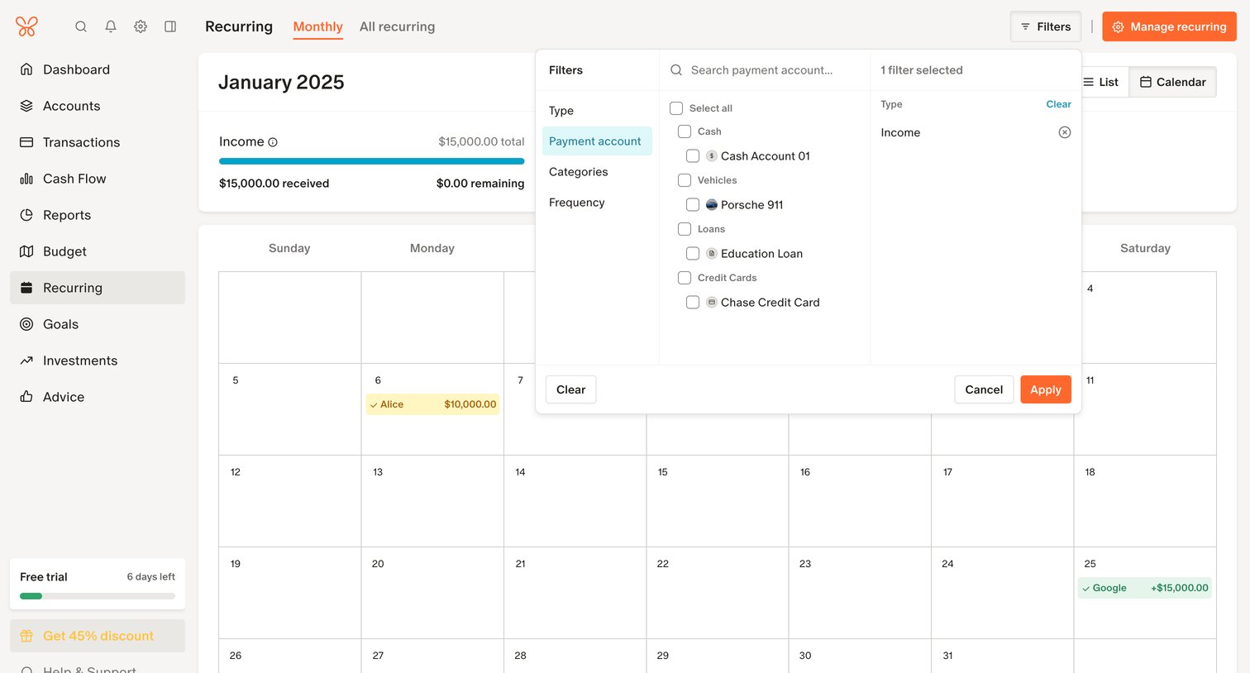Viewport: 1250px width, 673px height.
Task: Tick the Chase Credit Card checkbox
Action: point(693,303)
